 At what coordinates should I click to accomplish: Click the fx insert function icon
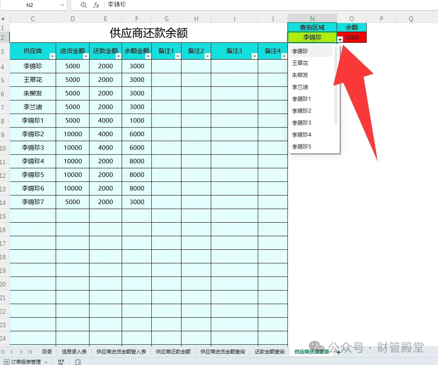(x=96, y=5)
